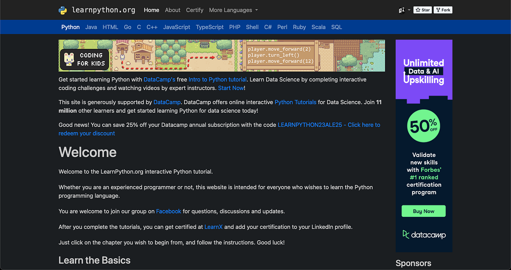The height and width of the screenshot is (270, 511).
Task: Switch to the TypeScript tab
Action: pyautogui.click(x=210, y=27)
